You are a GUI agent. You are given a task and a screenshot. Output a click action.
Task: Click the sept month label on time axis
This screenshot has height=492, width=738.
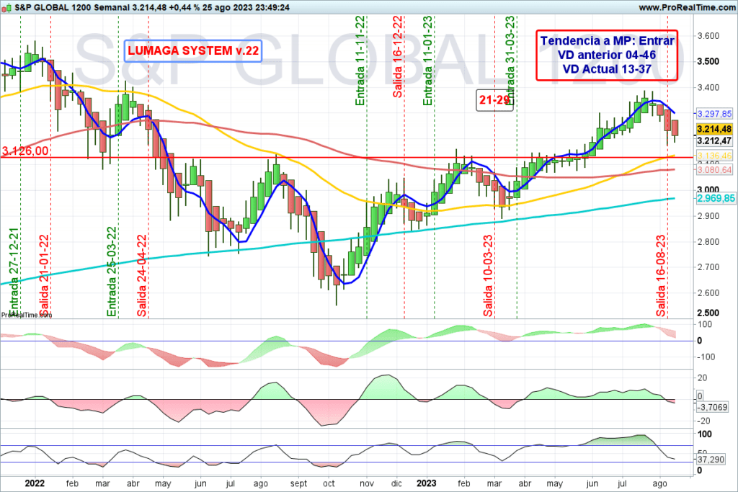tap(298, 483)
